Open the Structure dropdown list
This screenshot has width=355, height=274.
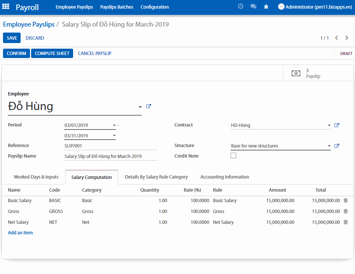329,146
